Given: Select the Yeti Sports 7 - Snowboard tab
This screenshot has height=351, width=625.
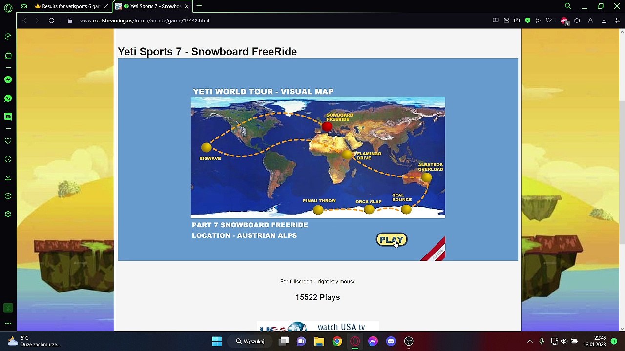Looking at the screenshot, I should click(152, 6).
